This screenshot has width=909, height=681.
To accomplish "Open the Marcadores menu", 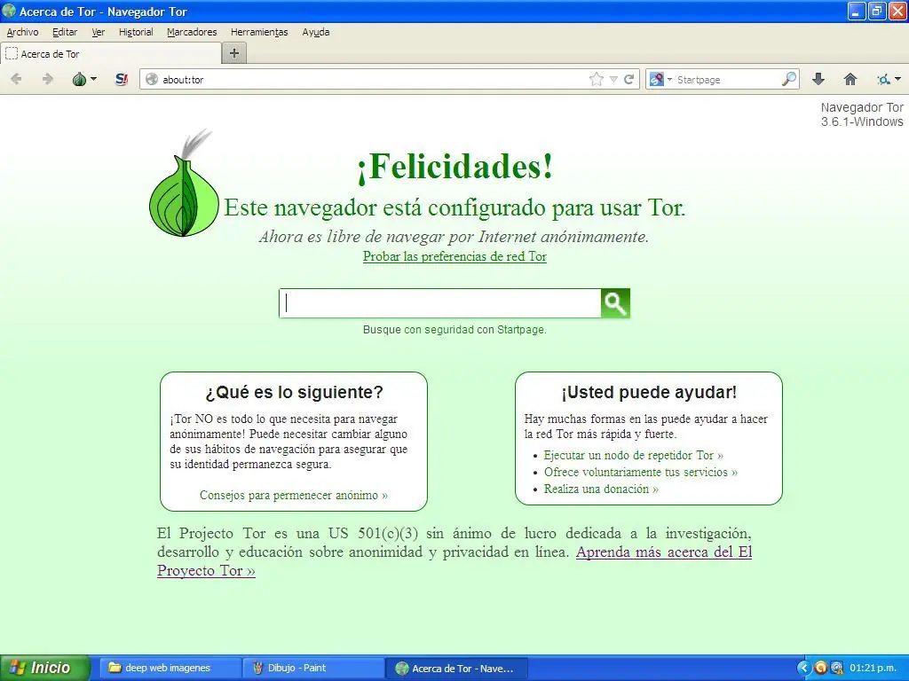I will (x=192, y=32).
